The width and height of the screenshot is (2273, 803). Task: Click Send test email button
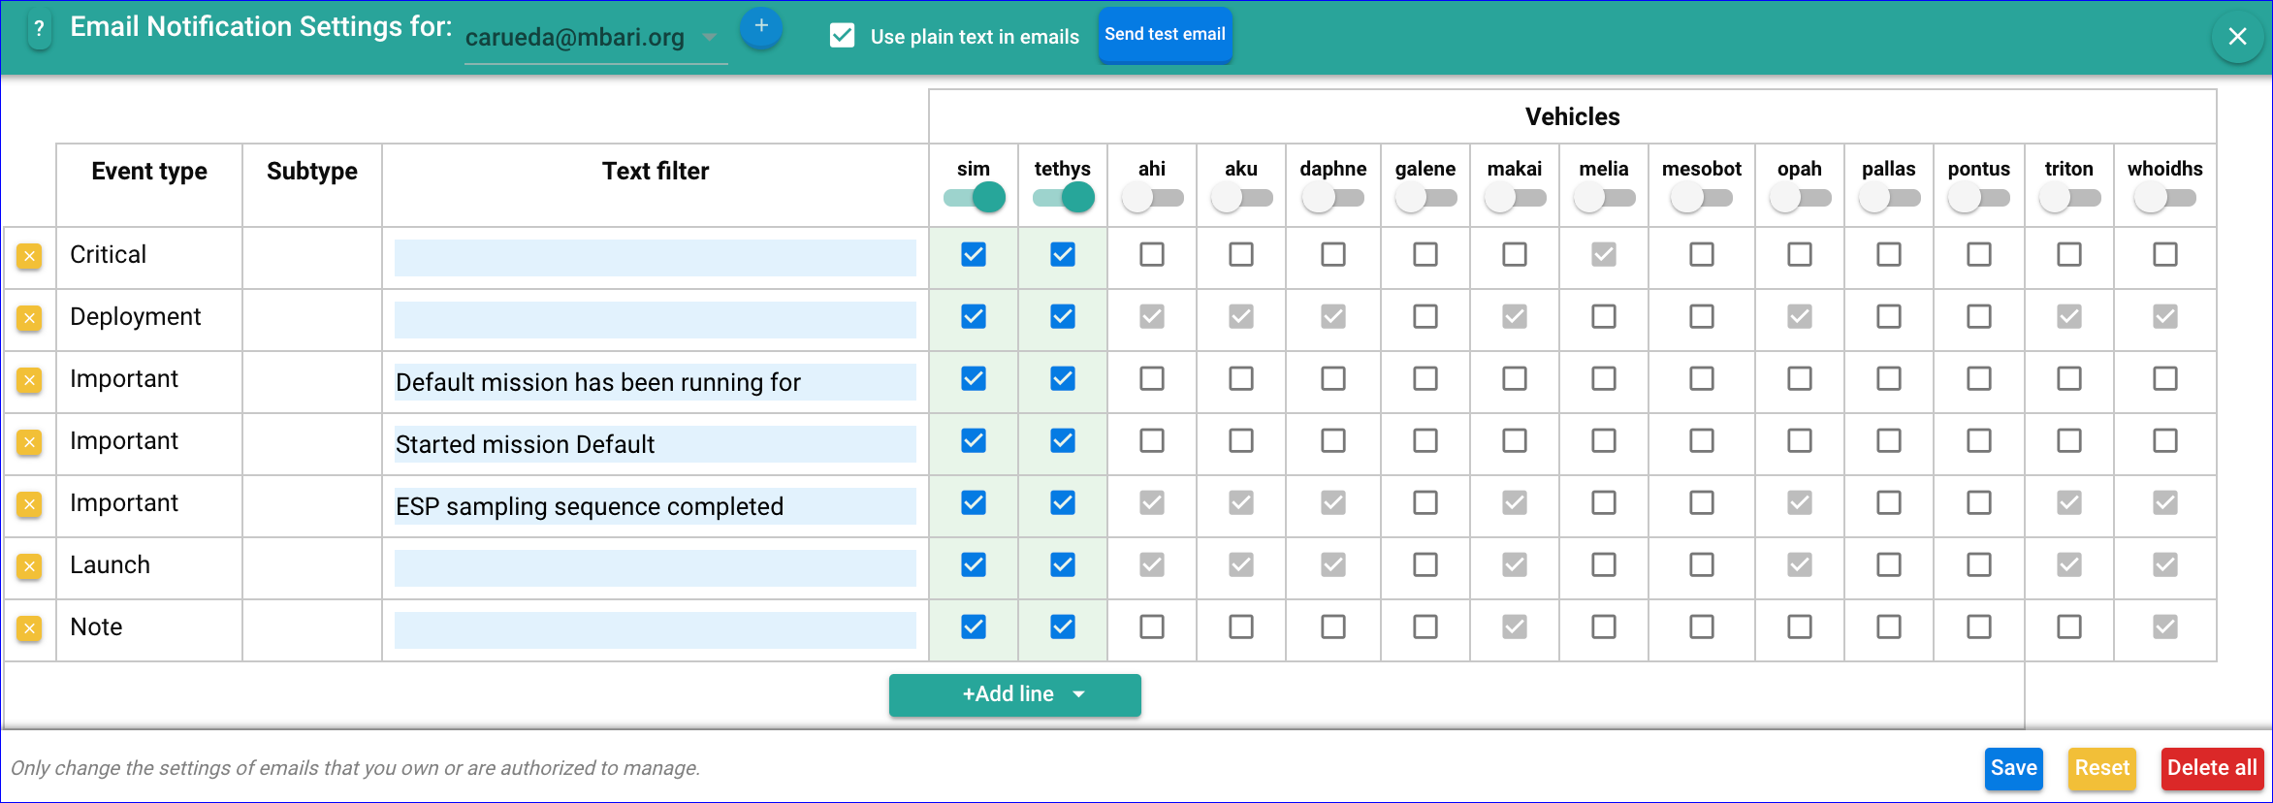[x=1165, y=35]
